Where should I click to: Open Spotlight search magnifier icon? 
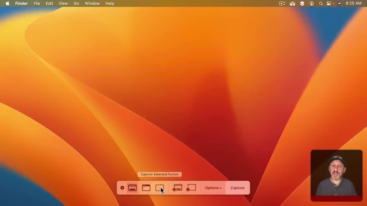[x=321, y=3]
